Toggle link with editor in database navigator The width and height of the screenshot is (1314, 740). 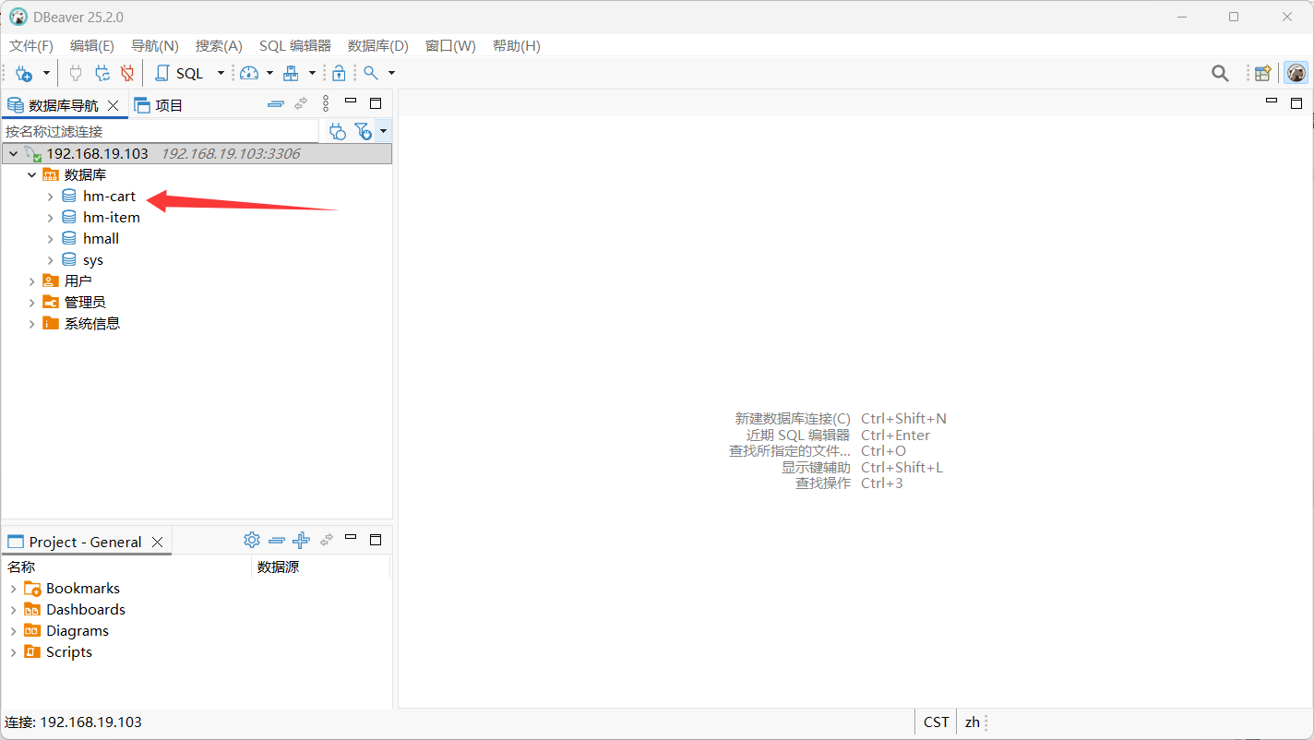point(300,103)
